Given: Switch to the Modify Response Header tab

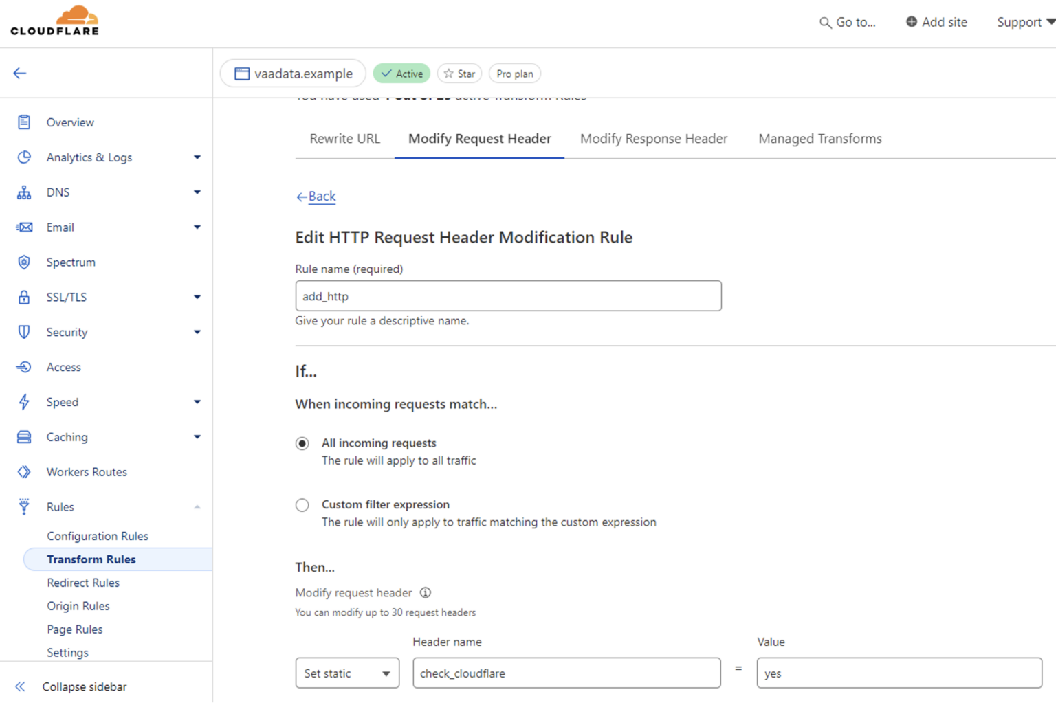Looking at the screenshot, I should (x=653, y=138).
